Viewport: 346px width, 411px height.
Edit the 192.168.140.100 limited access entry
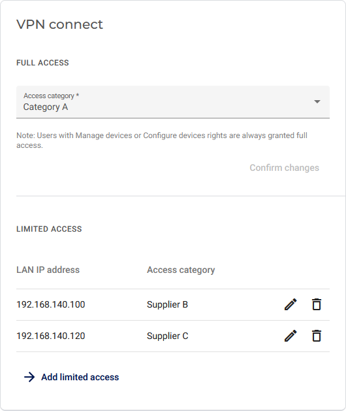[x=291, y=304]
